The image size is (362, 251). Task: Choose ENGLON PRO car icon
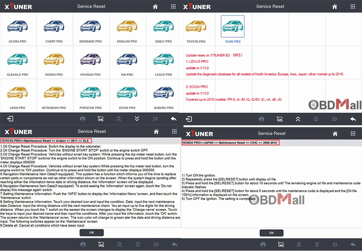click(x=127, y=26)
